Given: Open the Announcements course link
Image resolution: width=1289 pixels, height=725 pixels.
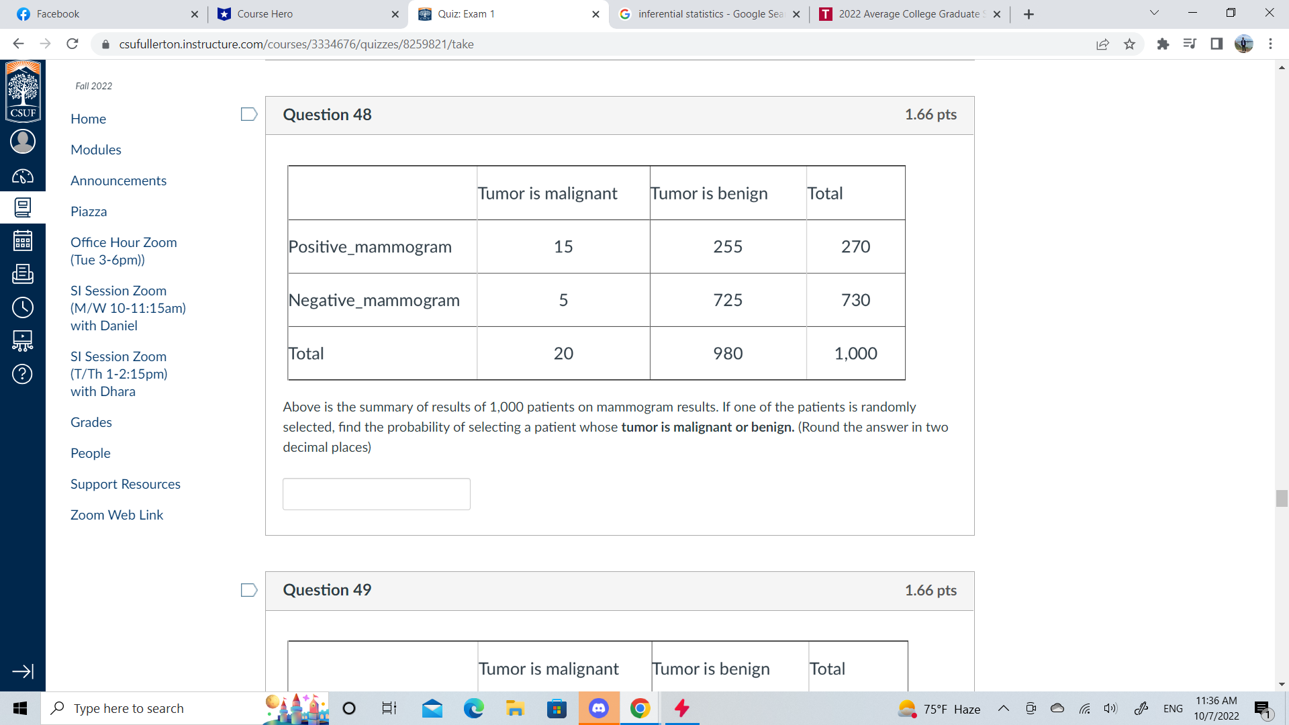Looking at the screenshot, I should click(118, 181).
